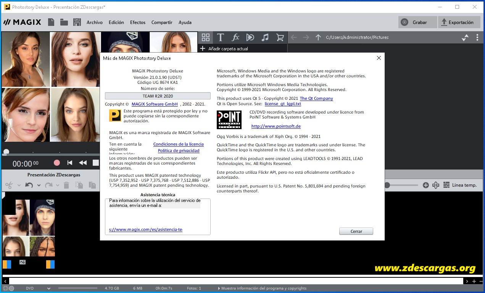Click the preview playback position slider handle
Screen dimensions: 485x293
pyautogui.click(x=6, y=152)
